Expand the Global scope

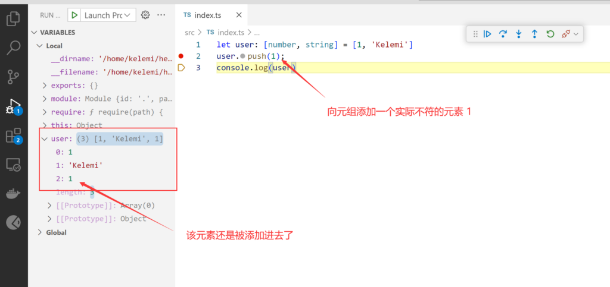click(x=39, y=232)
